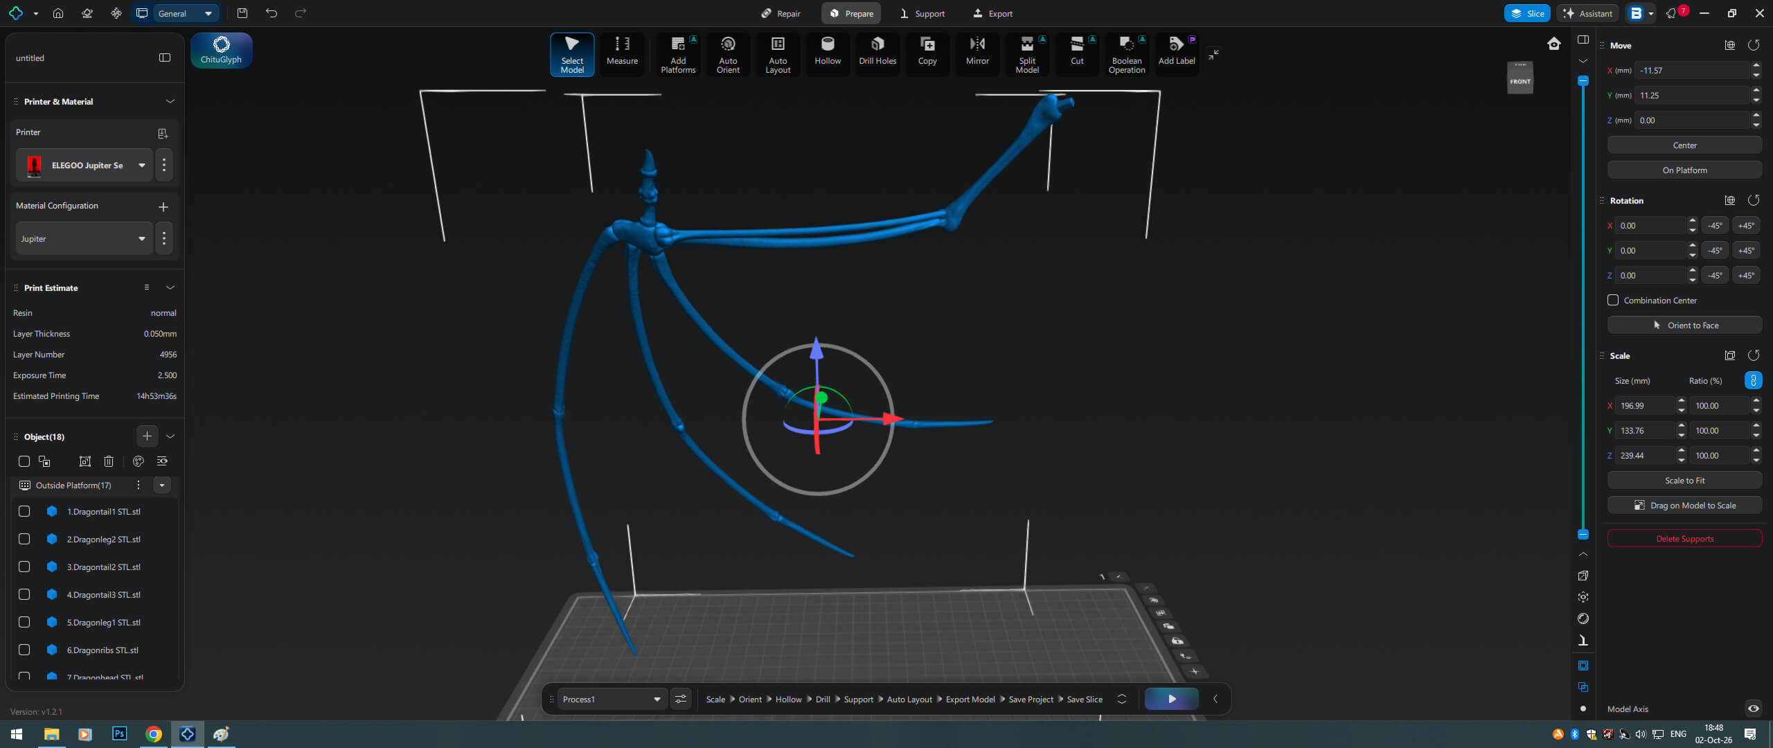Undo the last action
Image resolution: width=1773 pixels, height=748 pixels.
pos(271,13)
